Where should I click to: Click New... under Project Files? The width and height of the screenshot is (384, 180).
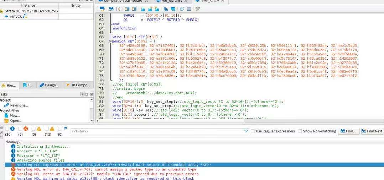15,115
